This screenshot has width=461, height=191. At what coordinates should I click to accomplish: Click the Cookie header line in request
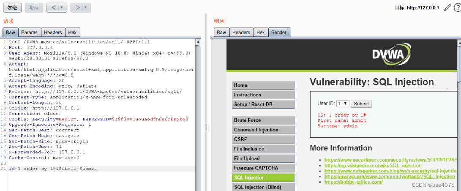(98, 119)
